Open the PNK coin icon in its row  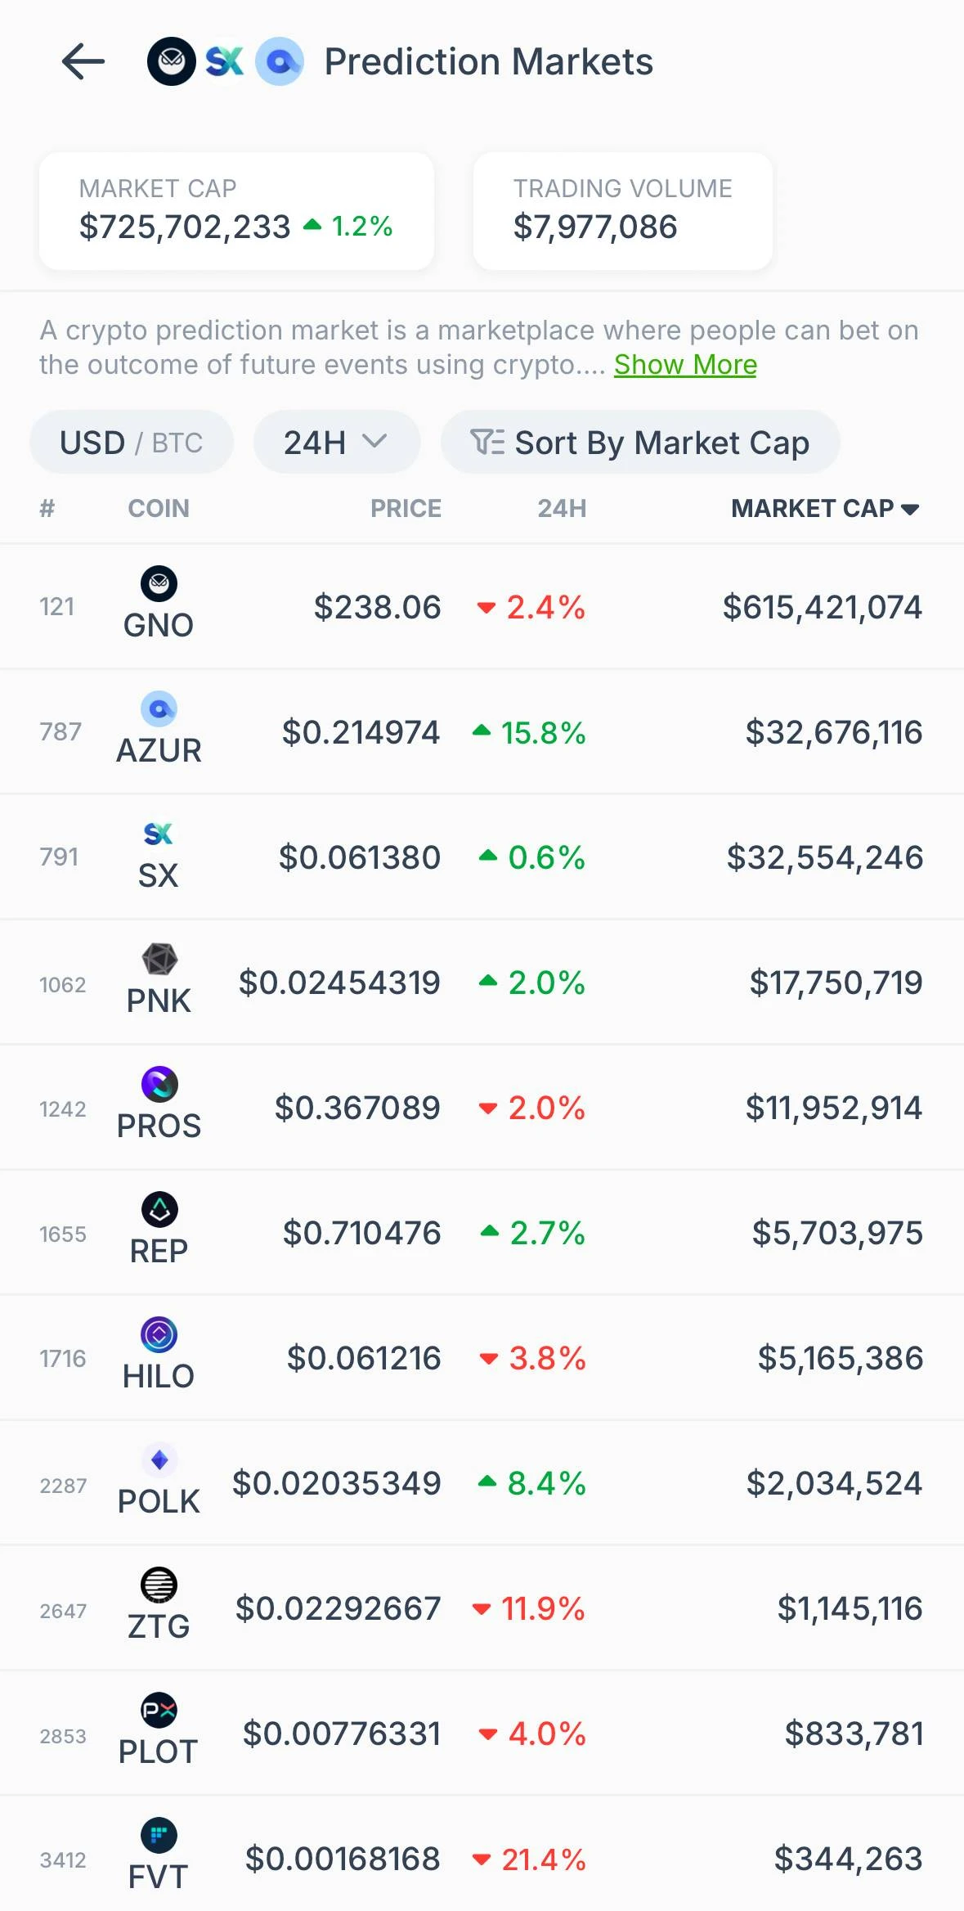click(159, 959)
